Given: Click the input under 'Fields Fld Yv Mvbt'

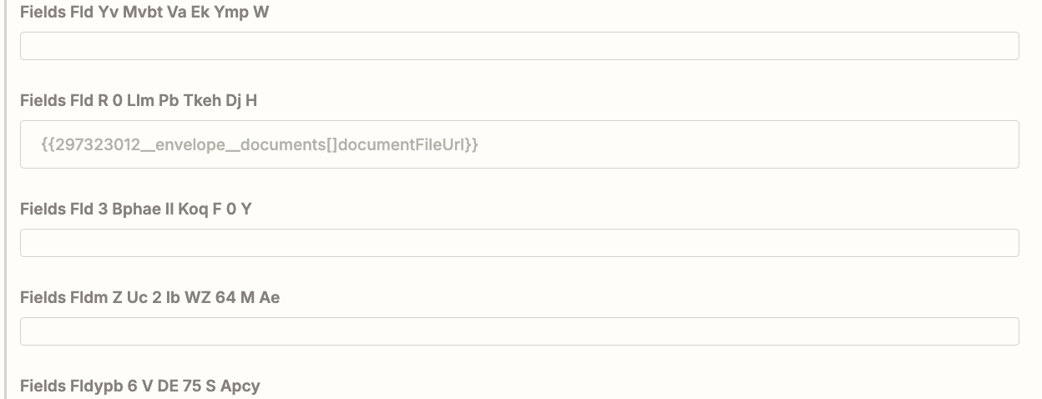Looking at the screenshot, I should 519,46.
